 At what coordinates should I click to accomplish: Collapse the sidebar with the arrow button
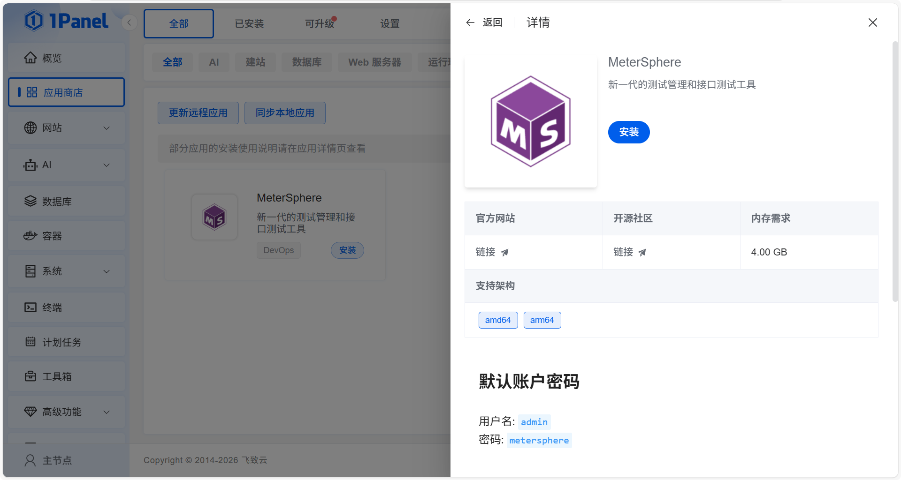pyautogui.click(x=129, y=22)
